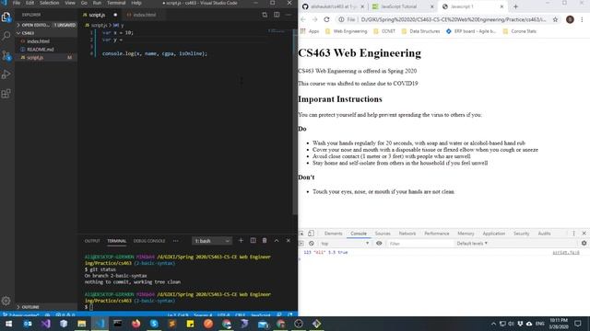The width and height of the screenshot is (590, 331).
Task: Open the Application tab in DevTools
Action: (x=494, y=234)
